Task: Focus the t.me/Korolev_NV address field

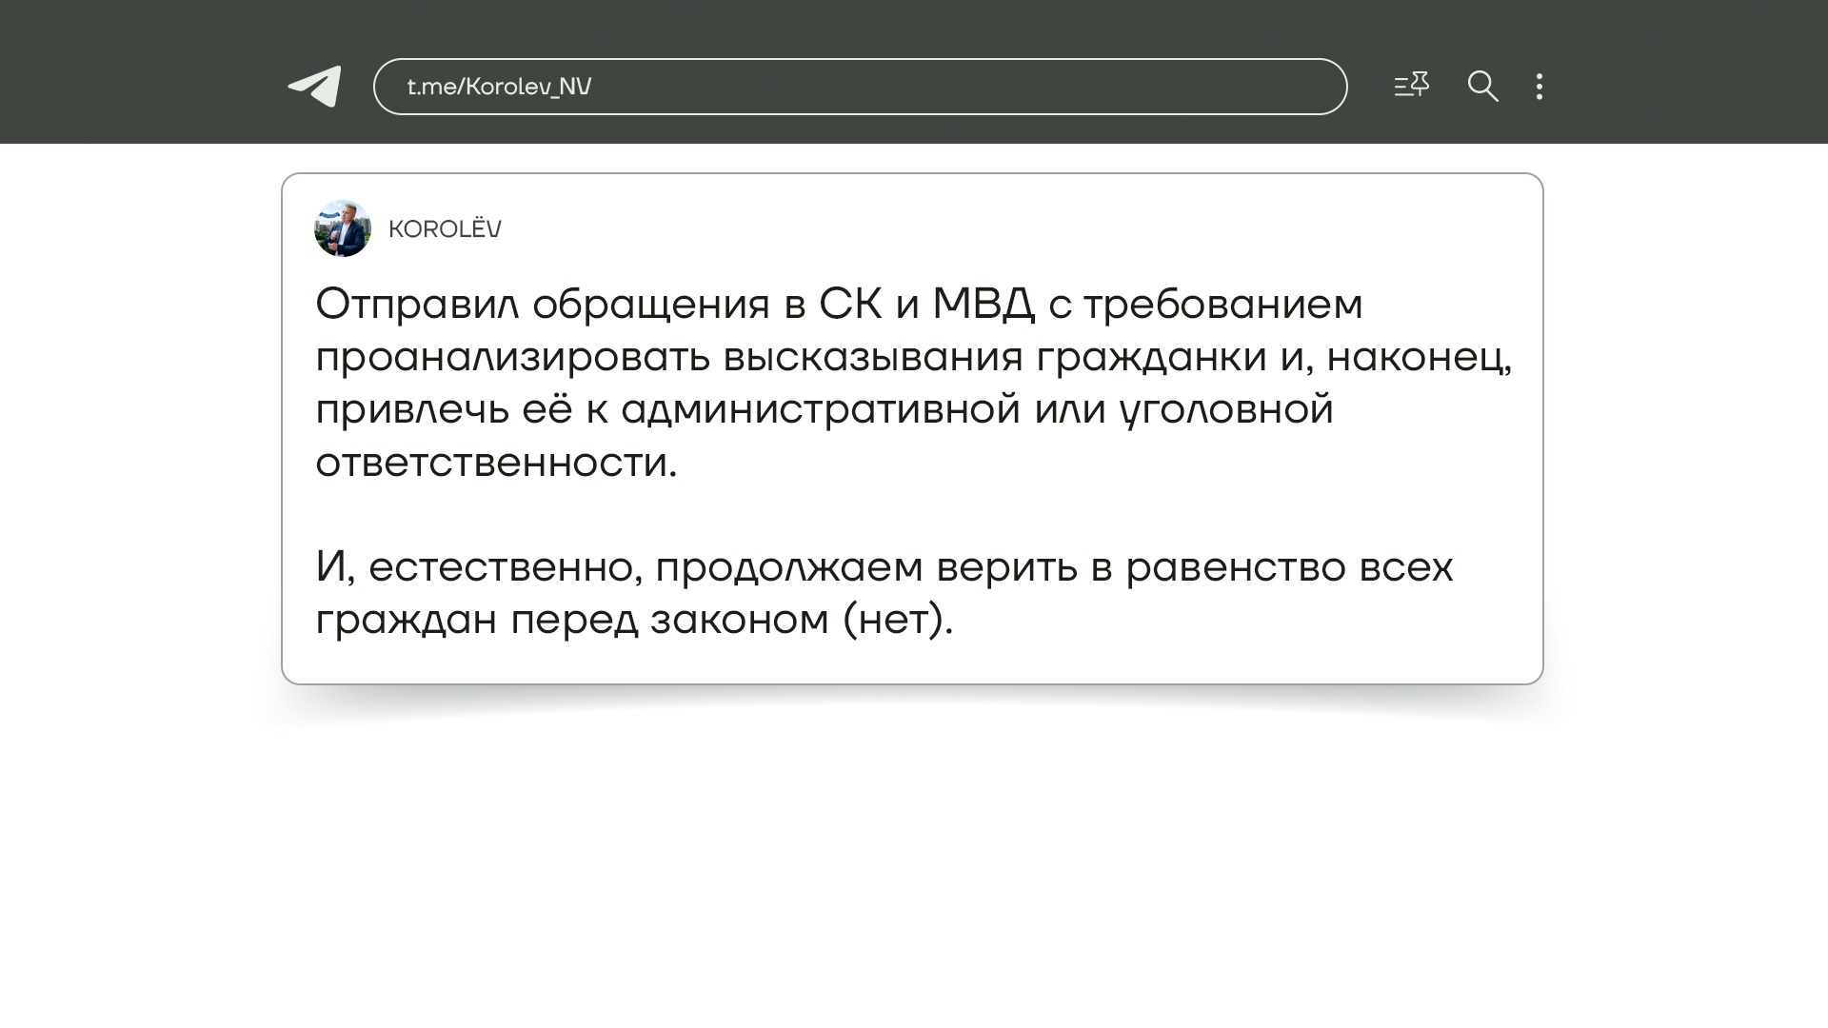Action: (859, 87)
